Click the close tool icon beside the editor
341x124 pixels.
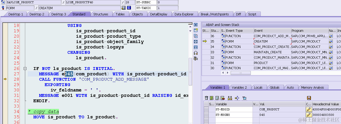196,25
